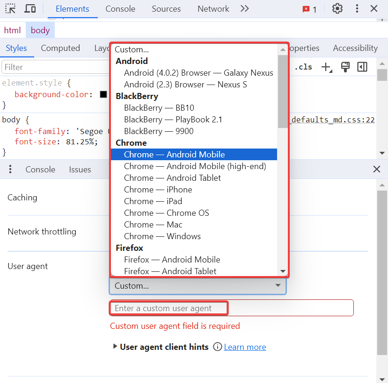
Task: Click the user agent list scrollbar thumb
Action: [283, 92]
